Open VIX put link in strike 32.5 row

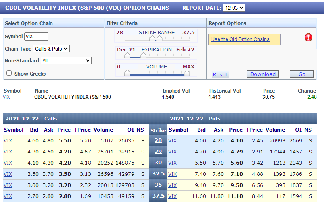[173, 174]
